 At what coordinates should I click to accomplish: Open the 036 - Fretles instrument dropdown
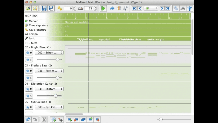pyautogui.click(x=49, y=71)
